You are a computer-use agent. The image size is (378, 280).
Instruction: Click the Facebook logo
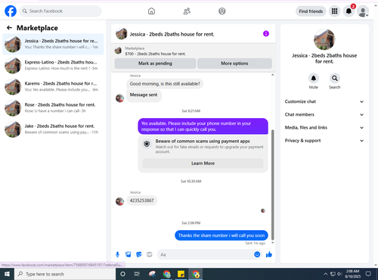point(11,11)
